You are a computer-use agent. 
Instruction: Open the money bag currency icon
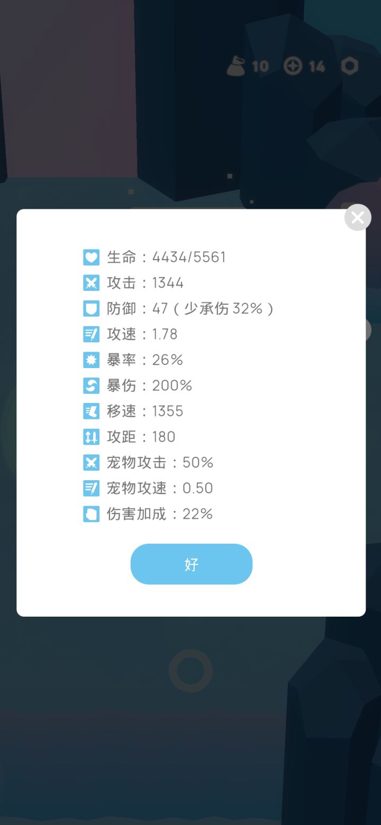(235, 66)
